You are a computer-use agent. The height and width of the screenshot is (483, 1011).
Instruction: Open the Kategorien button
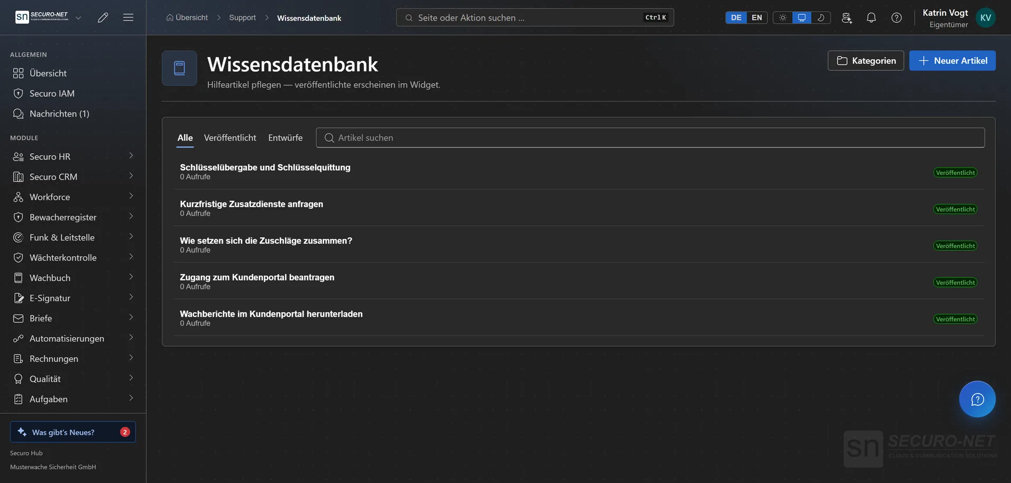pyautogui.click(x=866, y=61)
